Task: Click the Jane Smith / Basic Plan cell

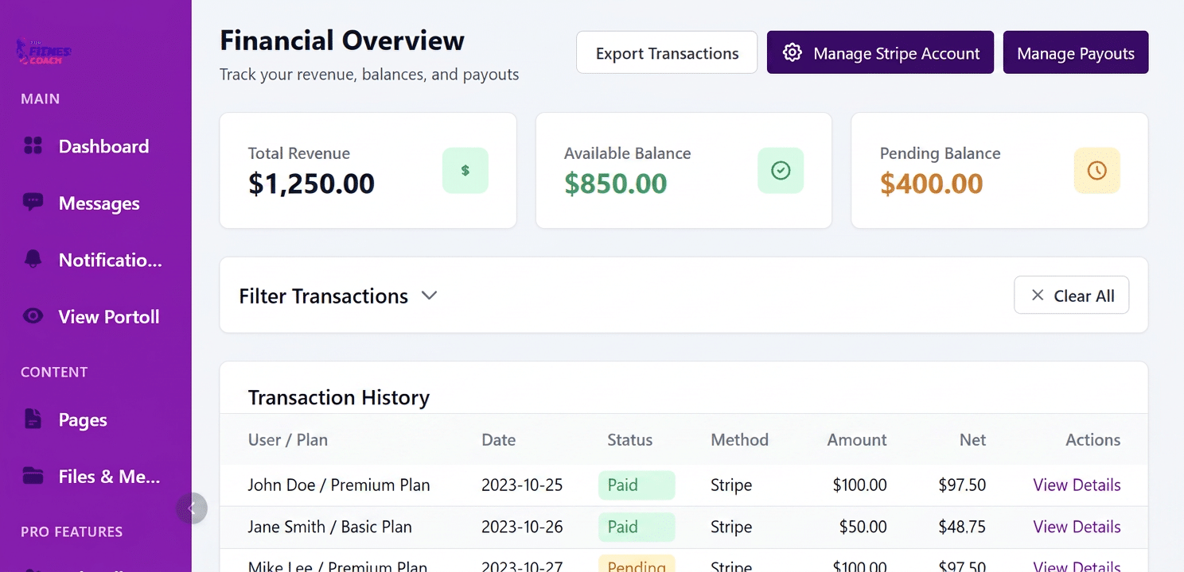Action: point(329,527)
